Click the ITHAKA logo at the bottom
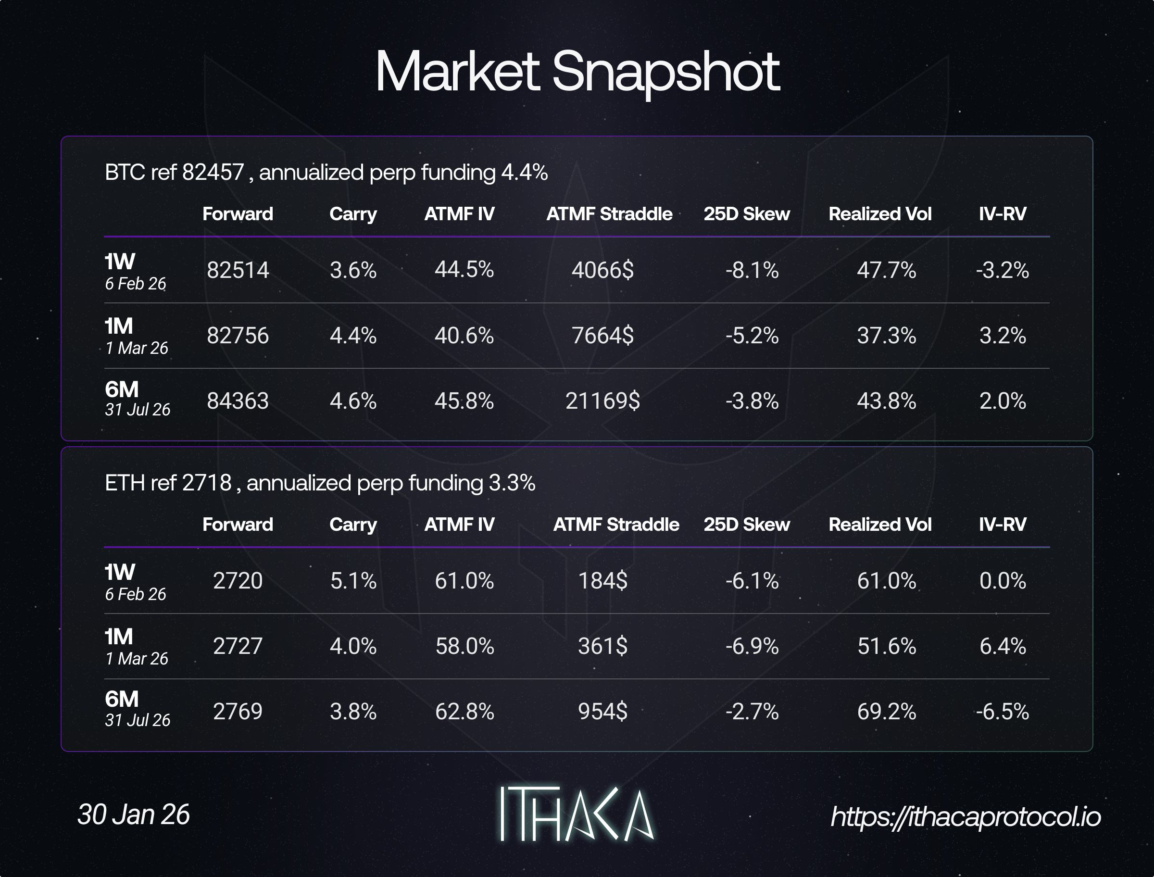 pos(576,814)
